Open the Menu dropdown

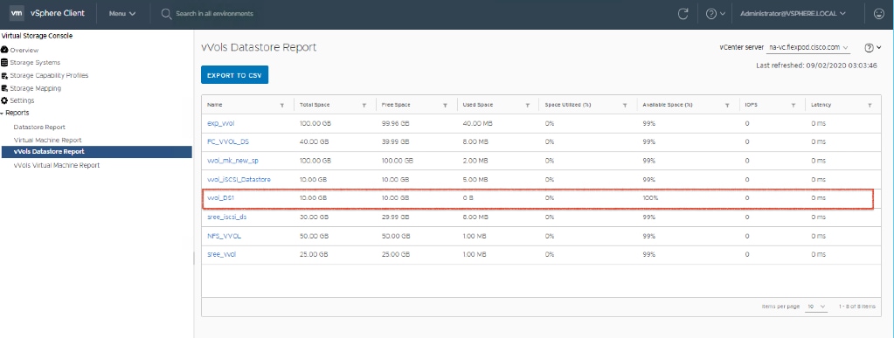click(122, 14)
